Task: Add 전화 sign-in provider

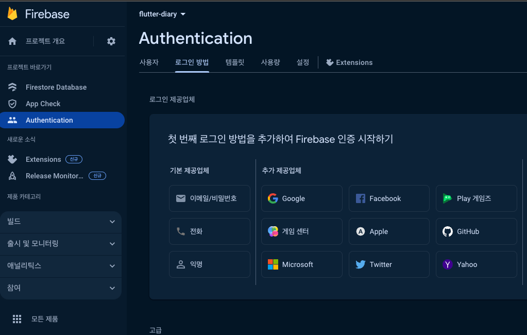Action: pos(209,231)
